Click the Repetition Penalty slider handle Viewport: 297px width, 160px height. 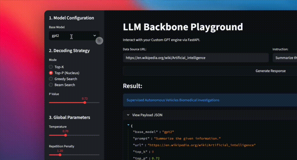(60, 155)
